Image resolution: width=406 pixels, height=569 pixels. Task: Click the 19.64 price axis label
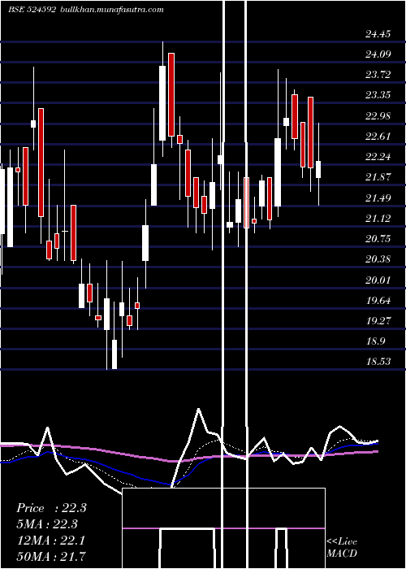point(378,301)
